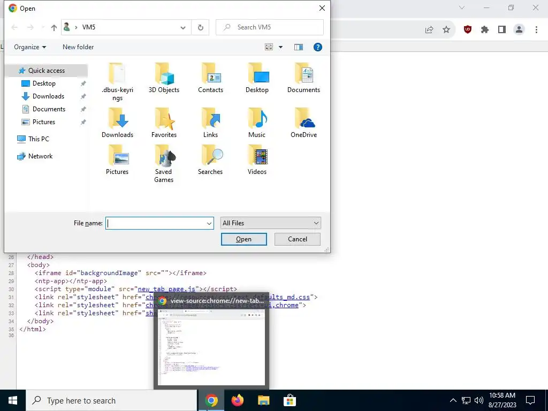Launch Firefox from the taskbar

(x=238, y=400)
